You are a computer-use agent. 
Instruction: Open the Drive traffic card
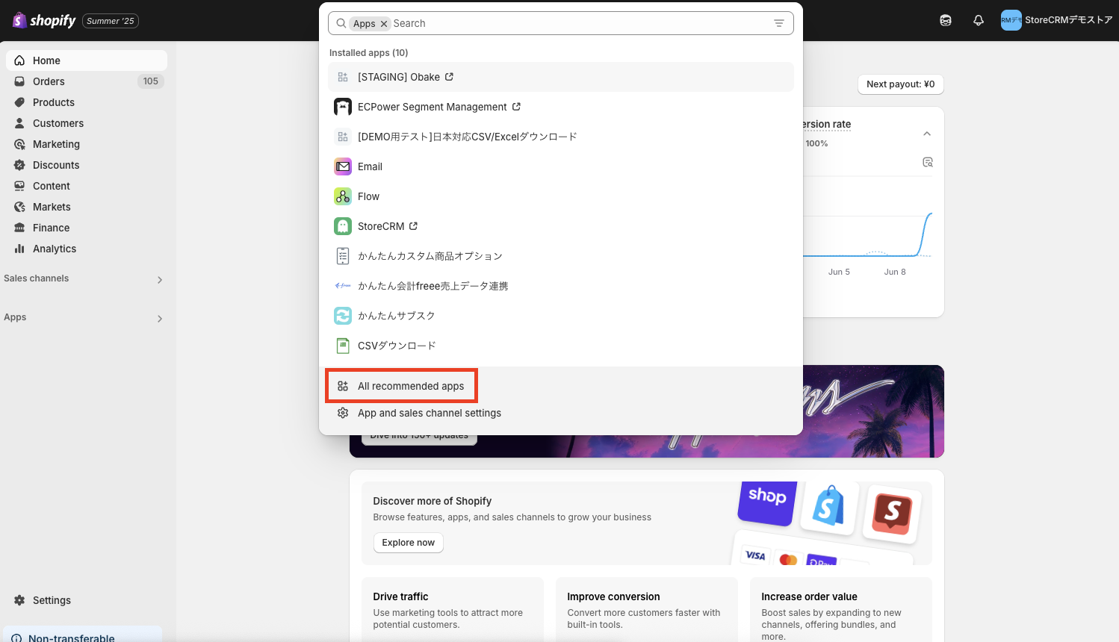453,609
